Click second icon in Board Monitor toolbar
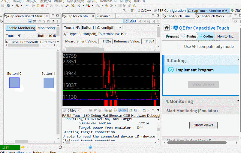The image size is (241, 153). click(x=35, y=21)
